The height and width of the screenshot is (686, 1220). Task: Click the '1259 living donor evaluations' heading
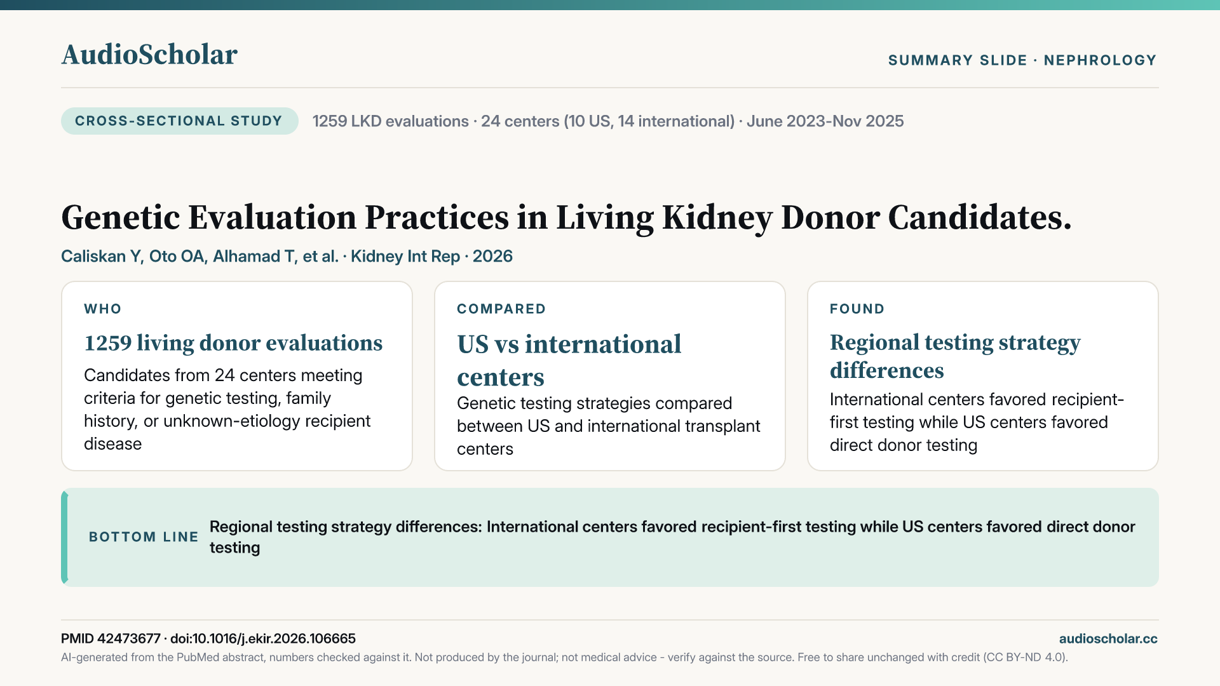click(233, 343)
